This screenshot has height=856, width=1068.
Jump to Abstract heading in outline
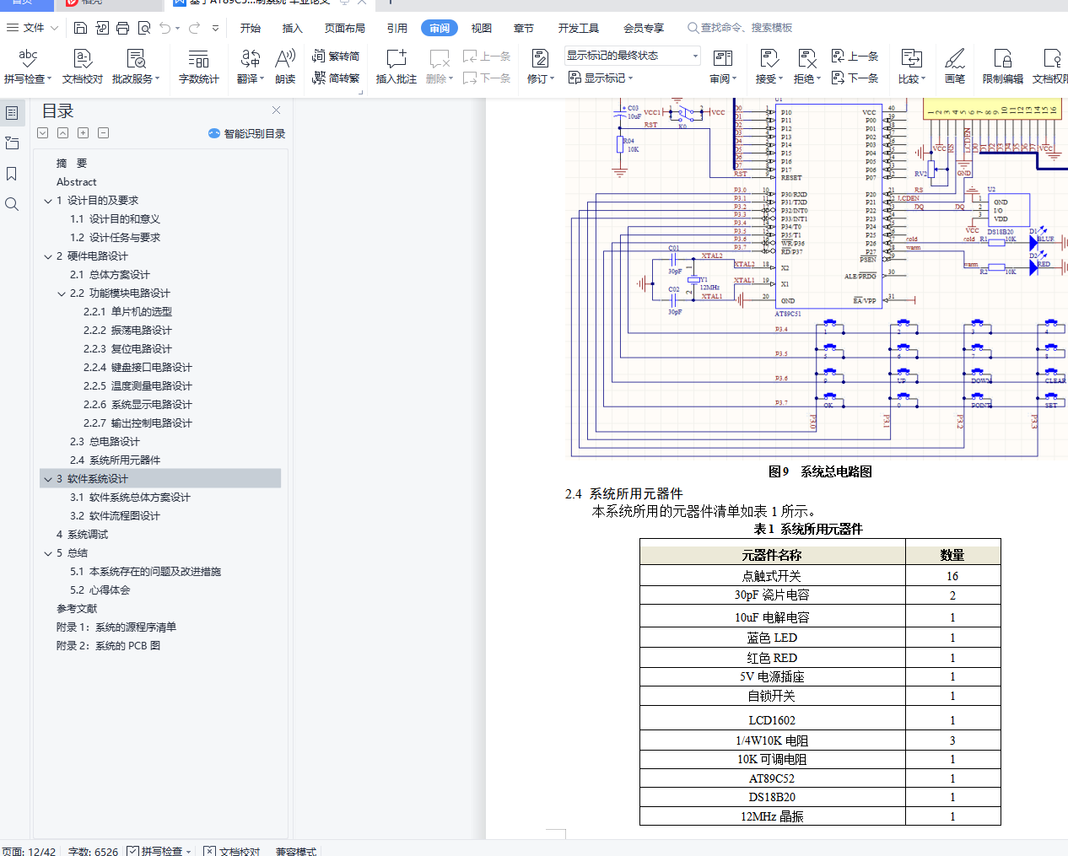77,182
